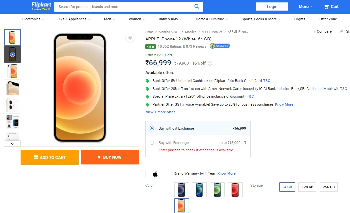Open Flipkart home logo

[41, 6]
